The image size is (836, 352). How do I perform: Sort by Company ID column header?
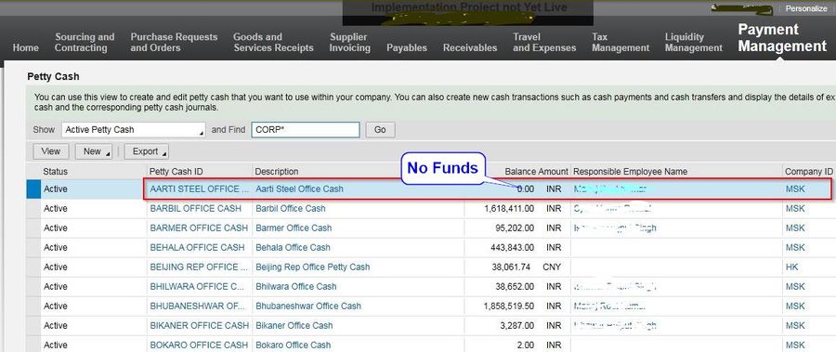[808, 172]
